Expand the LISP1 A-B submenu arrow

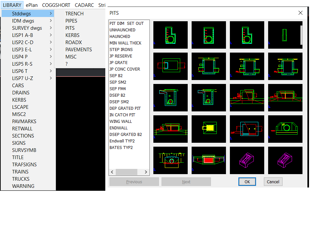51,35
